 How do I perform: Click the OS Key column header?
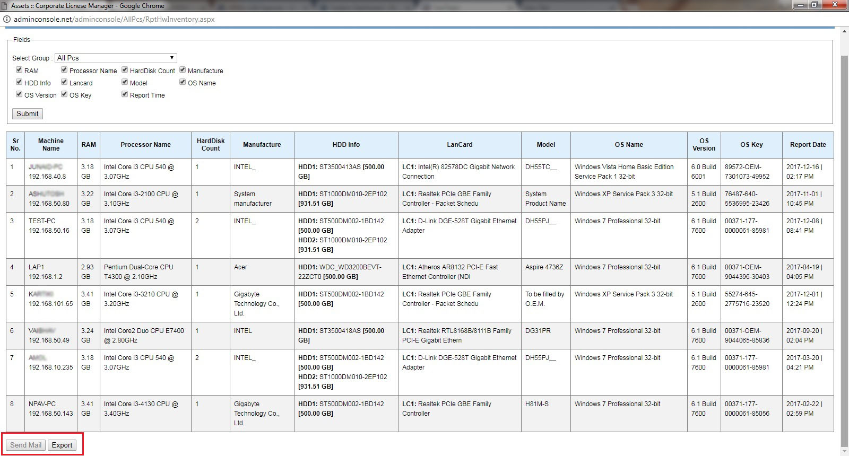pos(751,145)
